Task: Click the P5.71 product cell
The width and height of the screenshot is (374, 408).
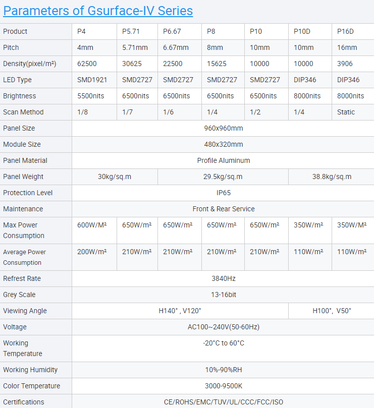Action: [x=131, y=31]
